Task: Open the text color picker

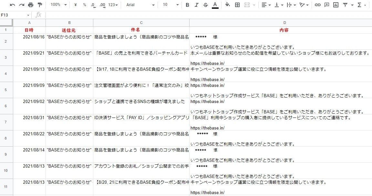Action: click(x=215, y=5)
